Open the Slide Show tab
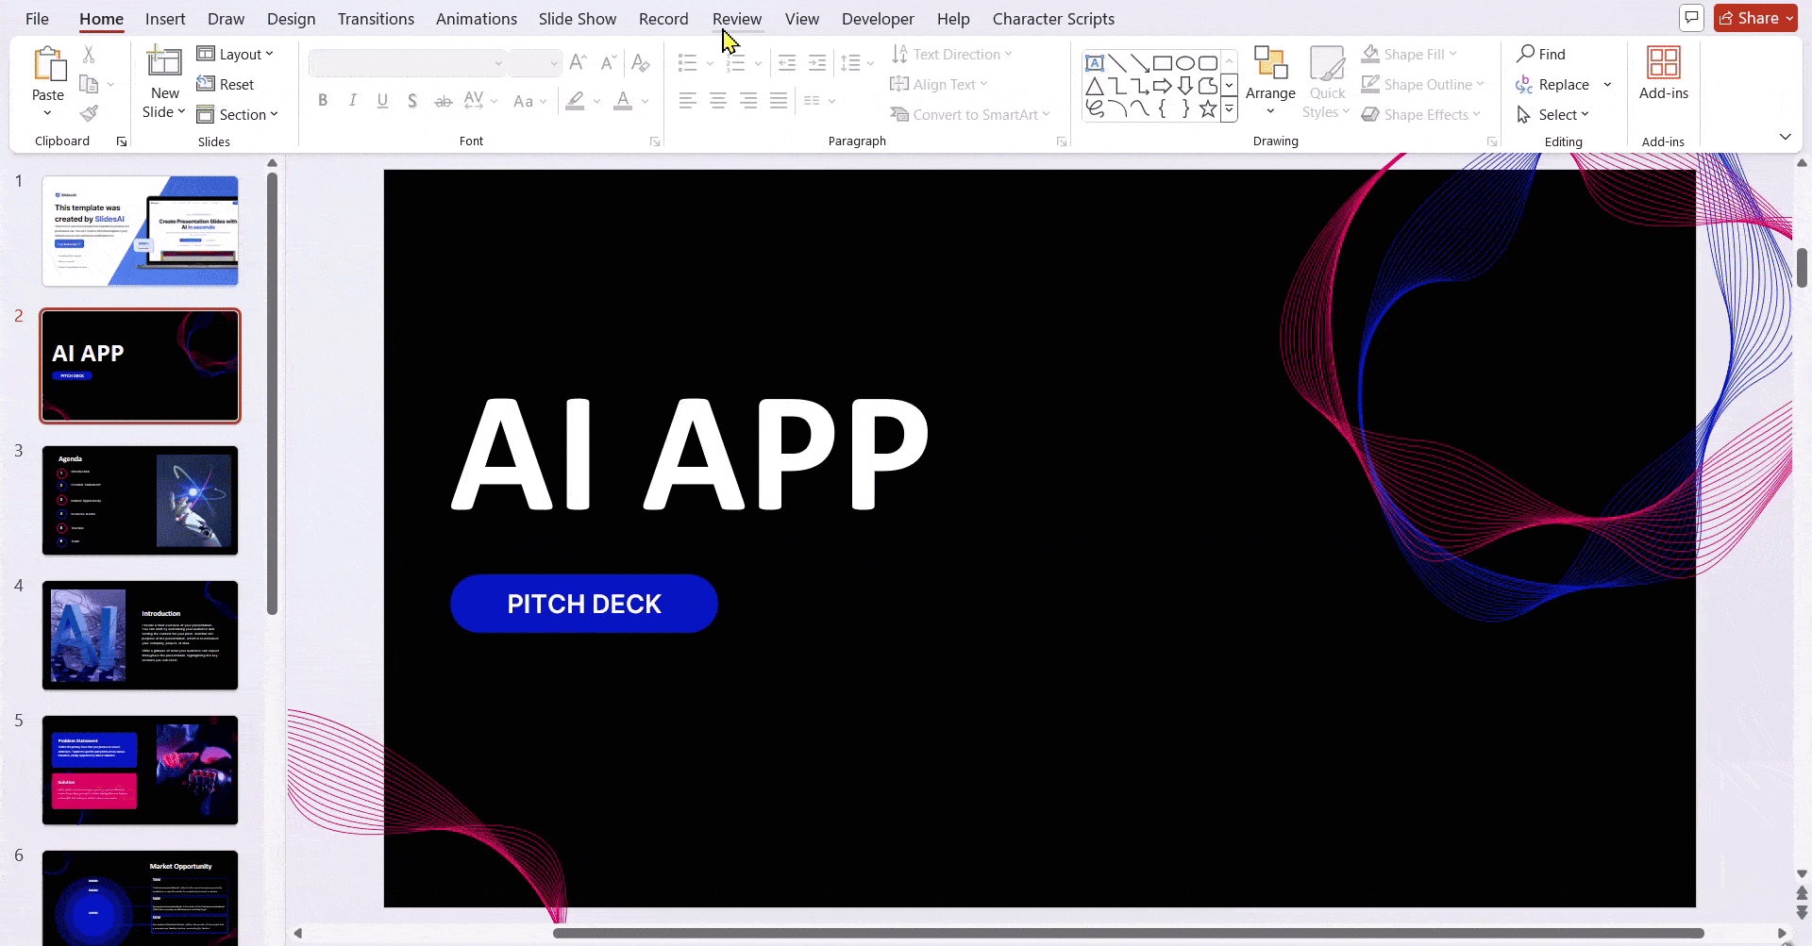 [577, 19]
